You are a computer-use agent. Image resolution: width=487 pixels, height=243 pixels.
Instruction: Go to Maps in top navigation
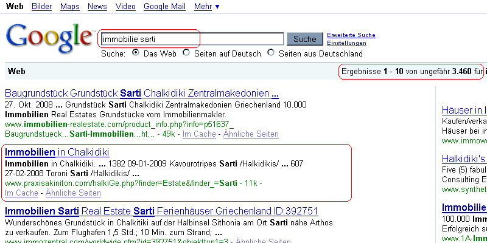[70, 6]
